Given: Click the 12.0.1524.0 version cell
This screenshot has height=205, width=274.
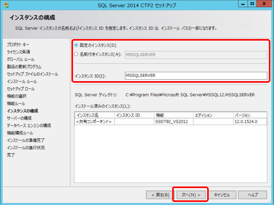Looking at the screenshot, I should click(250, 122).
